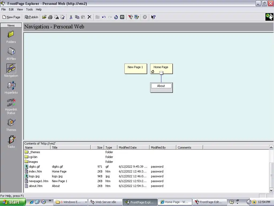Open the Hyperlinks view
Viewport: 274px width, 206px height.
[x=11, y=88]
